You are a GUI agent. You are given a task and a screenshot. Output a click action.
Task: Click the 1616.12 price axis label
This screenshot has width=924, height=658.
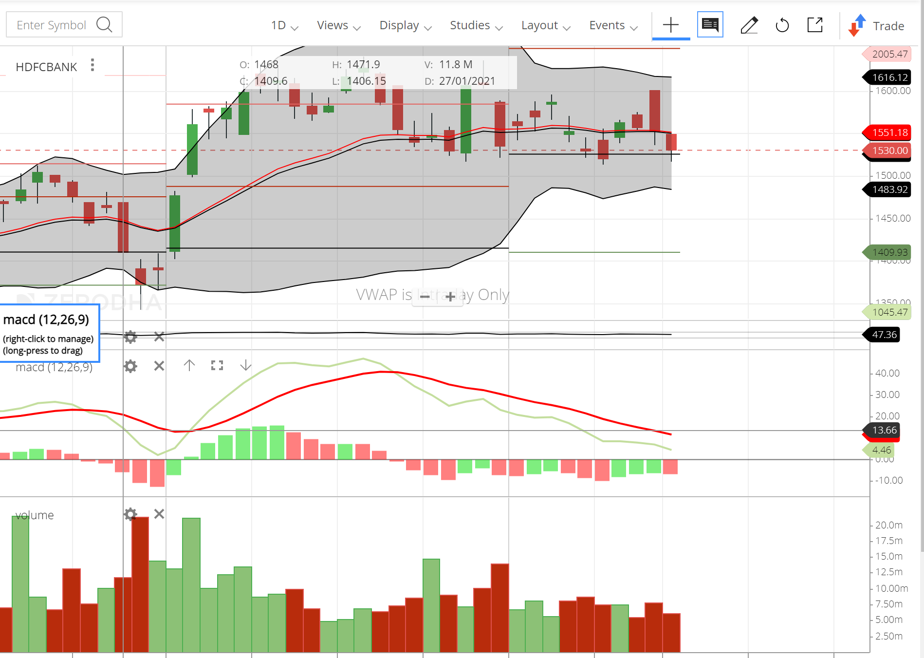(x=887, y=77)
